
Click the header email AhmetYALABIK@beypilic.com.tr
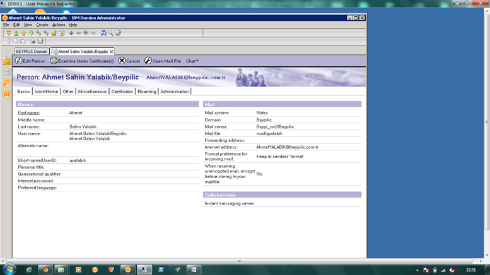point(185,77)
